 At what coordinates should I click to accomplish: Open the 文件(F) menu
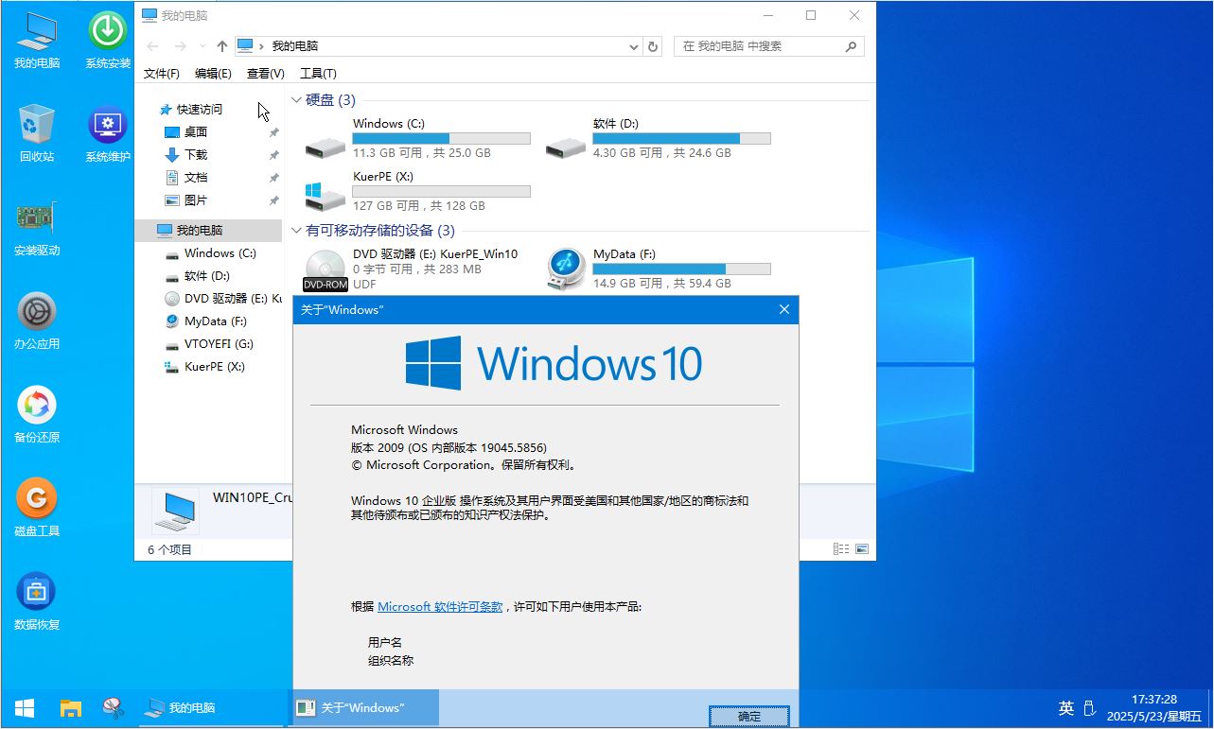pos(162,74)
